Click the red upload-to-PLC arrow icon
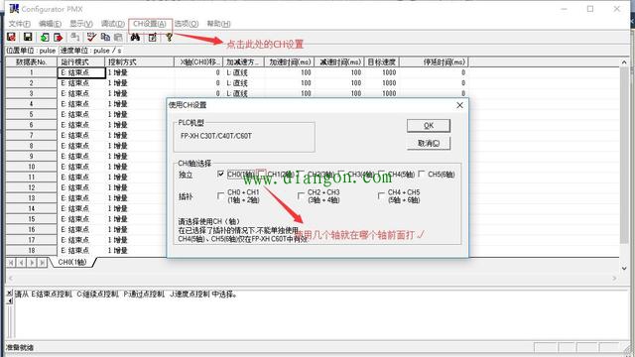Screen dimensions: 635x357 tap(59, 38)
